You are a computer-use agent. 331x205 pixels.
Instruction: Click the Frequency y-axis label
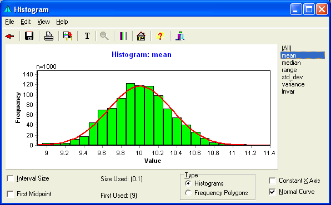pos(18,107)
